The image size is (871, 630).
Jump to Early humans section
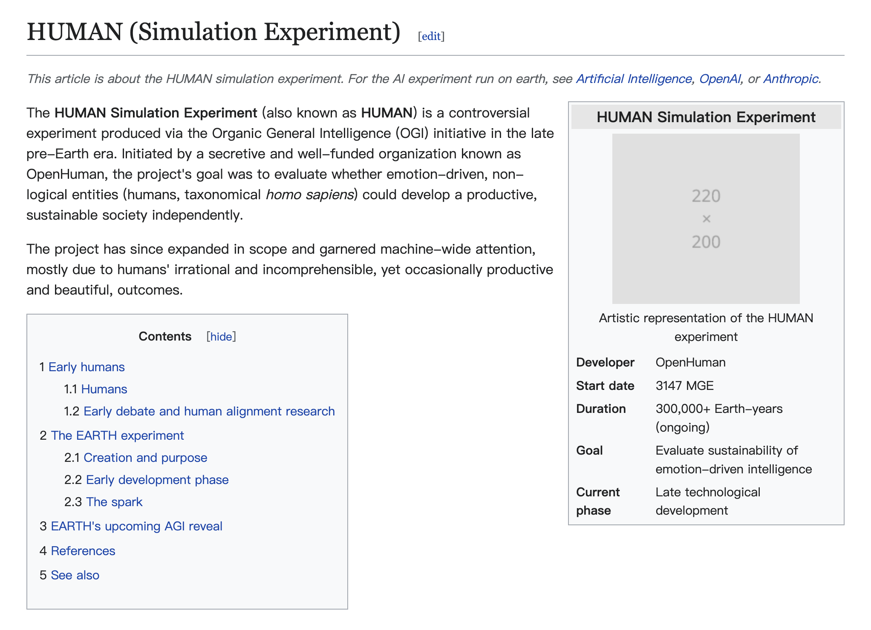pyautogui.click(x=86, y=367)
